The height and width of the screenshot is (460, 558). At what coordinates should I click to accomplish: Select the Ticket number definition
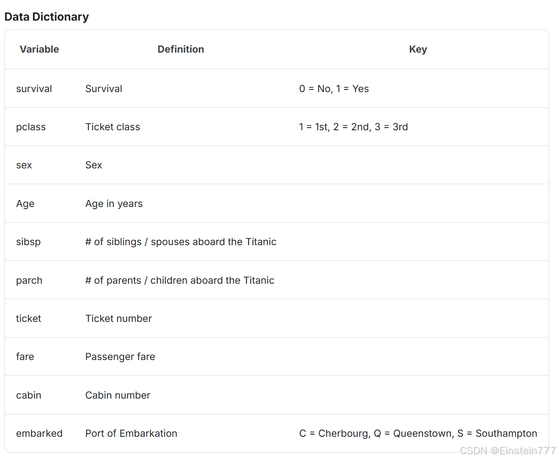(x=118, y=318)
